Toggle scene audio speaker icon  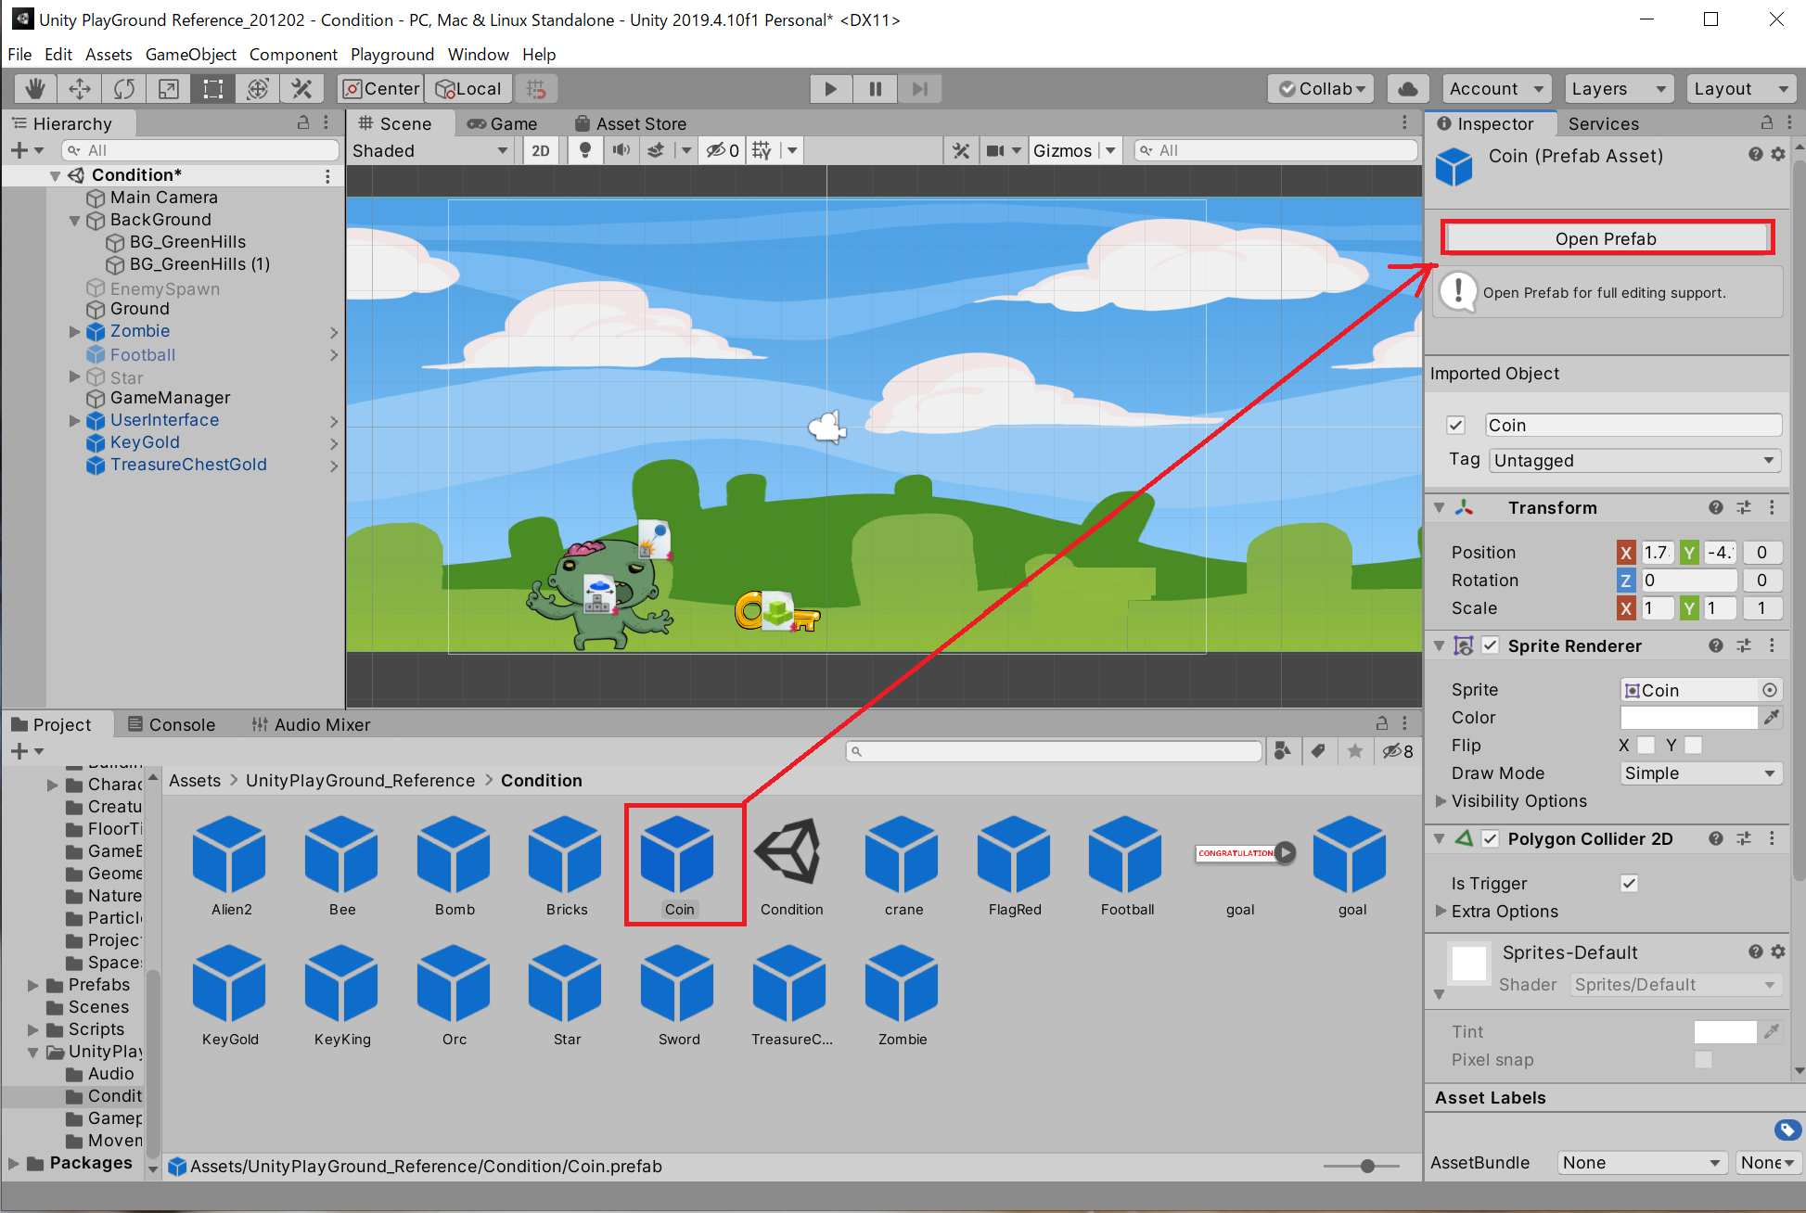[x=621, y=150]
